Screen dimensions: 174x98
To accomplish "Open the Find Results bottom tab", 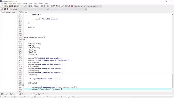I will (43, 94).
